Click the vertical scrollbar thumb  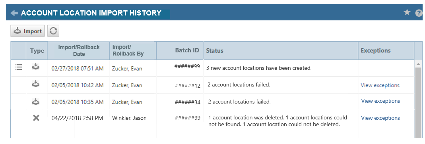click(418, 103)
